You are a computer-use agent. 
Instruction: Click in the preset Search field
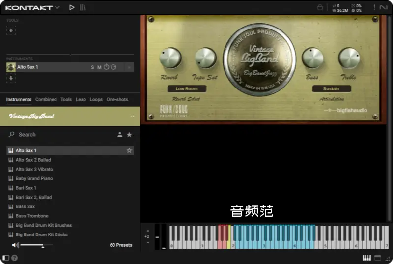pyautogui.click(x=59, y=135)
